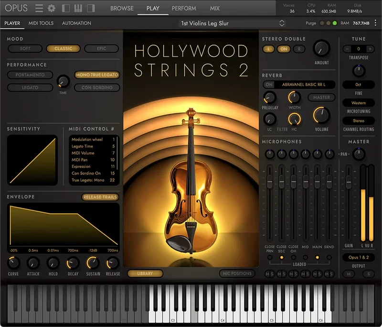Turn the reverb ON
The height and width of the screenshot is (327, 382).
269,85
